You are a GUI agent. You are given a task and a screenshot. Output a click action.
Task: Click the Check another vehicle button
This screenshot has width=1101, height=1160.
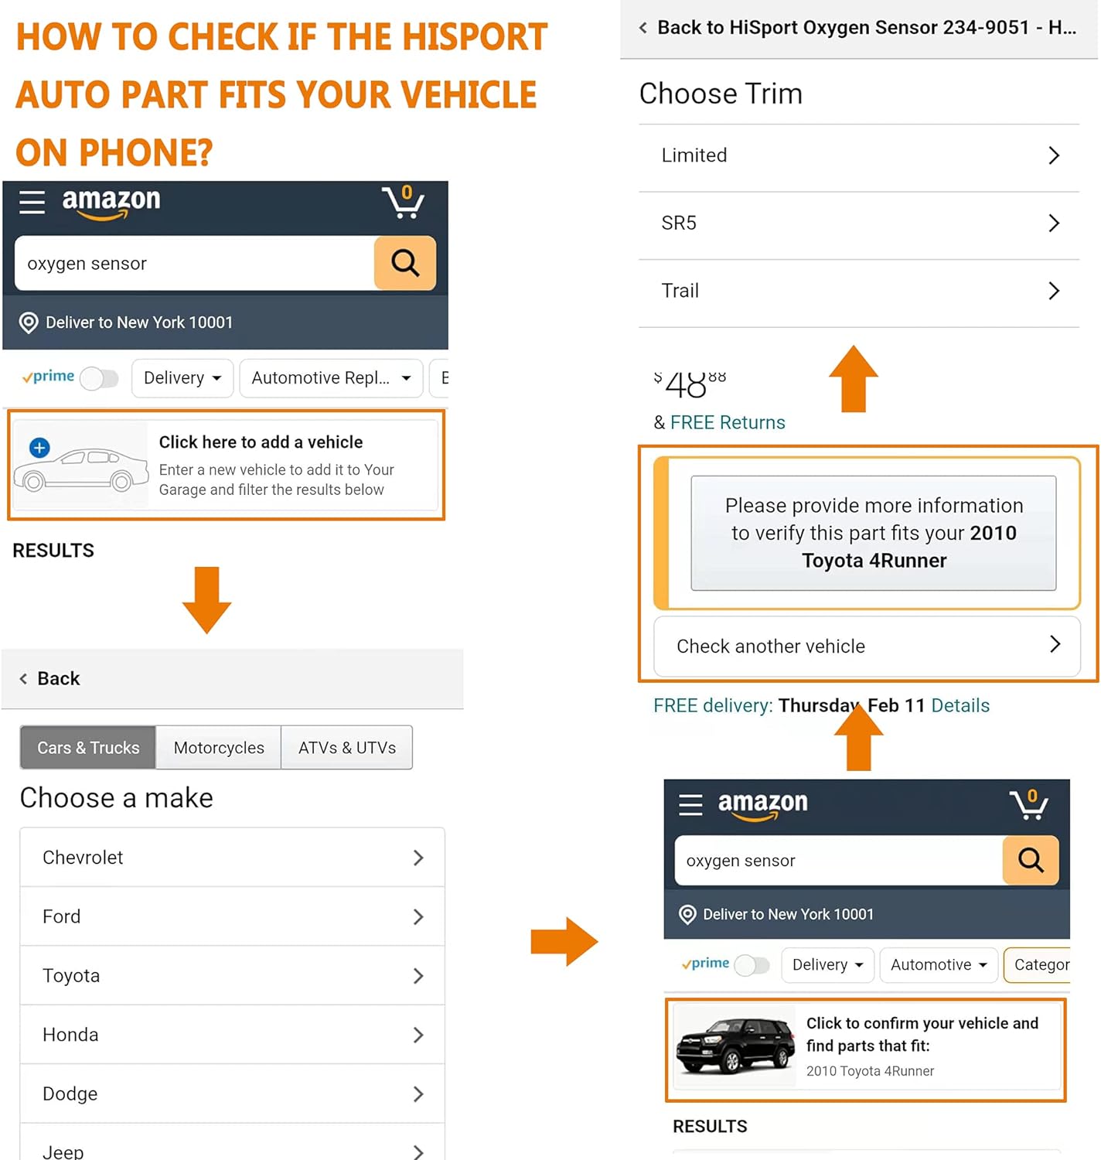click(866, 646)
